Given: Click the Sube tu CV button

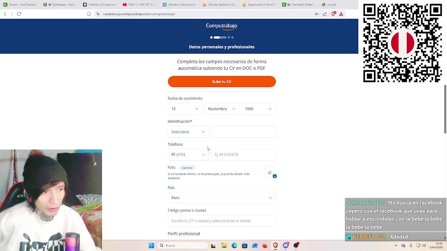Looking at the screenshot, I should click(x=222, y=82).
